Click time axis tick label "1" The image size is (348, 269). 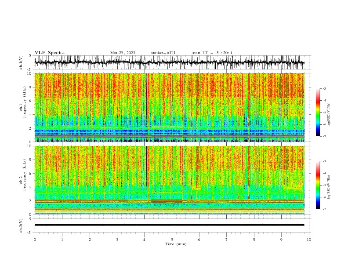point(62,240)
